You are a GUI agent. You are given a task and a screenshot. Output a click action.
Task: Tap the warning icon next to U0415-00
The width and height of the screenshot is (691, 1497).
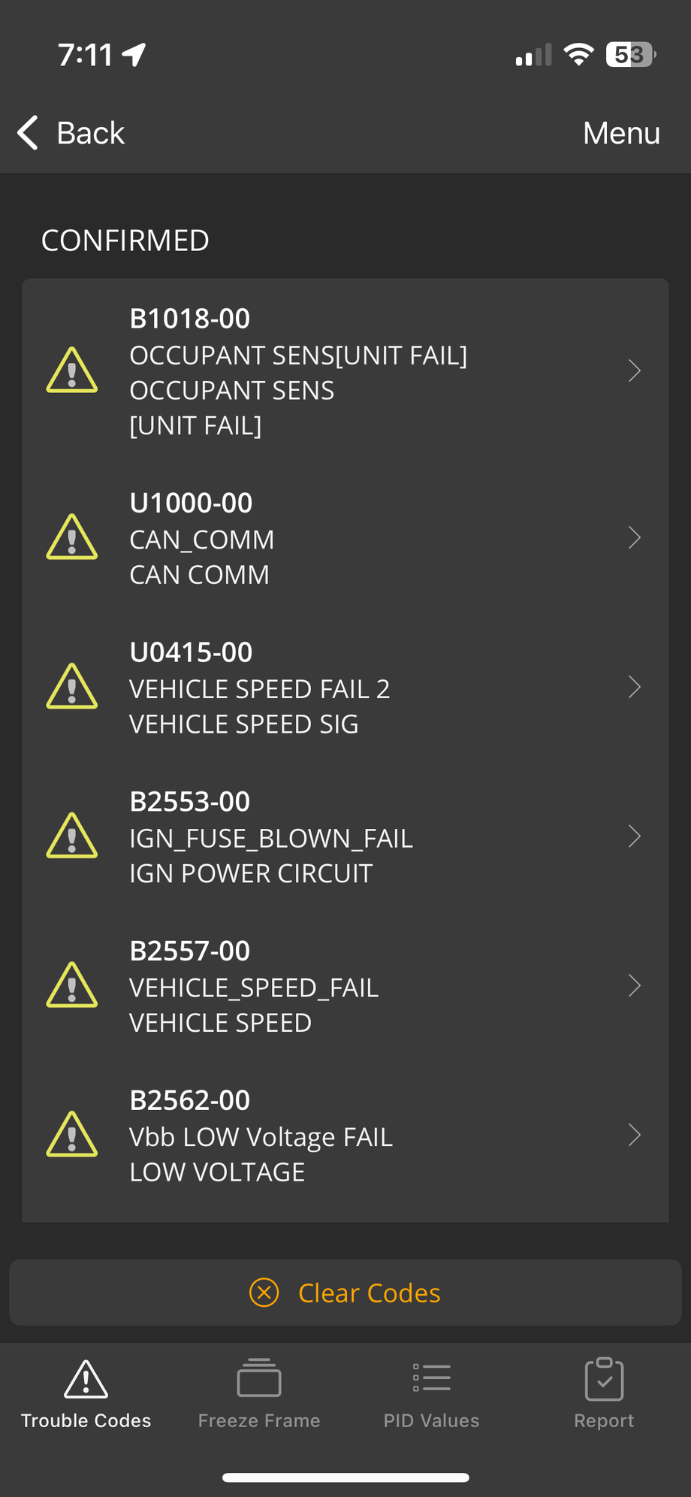coord(72,687)
